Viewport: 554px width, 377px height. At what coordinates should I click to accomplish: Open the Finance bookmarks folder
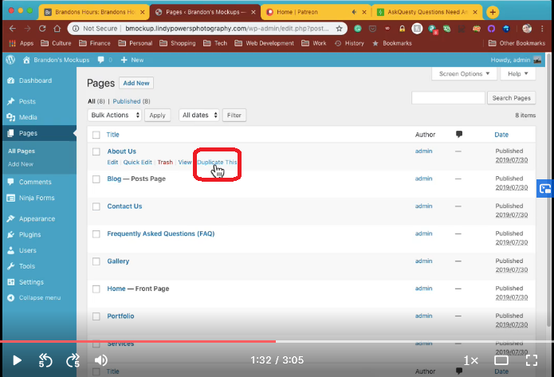95,43
